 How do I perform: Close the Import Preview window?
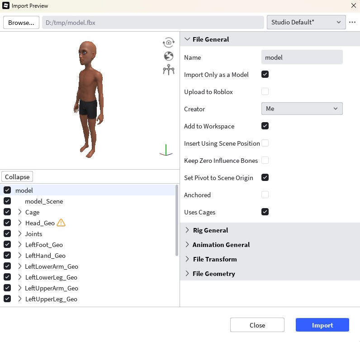click(x=353, y=6)
